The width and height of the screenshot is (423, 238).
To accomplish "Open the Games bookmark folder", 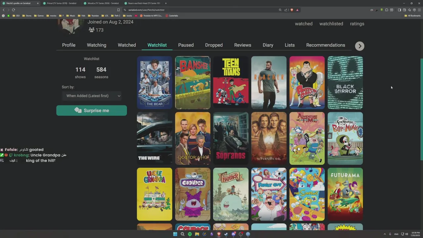I will 39,16.
